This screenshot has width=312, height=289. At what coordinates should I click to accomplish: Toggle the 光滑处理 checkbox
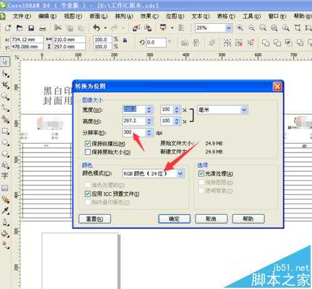point(201,174)
